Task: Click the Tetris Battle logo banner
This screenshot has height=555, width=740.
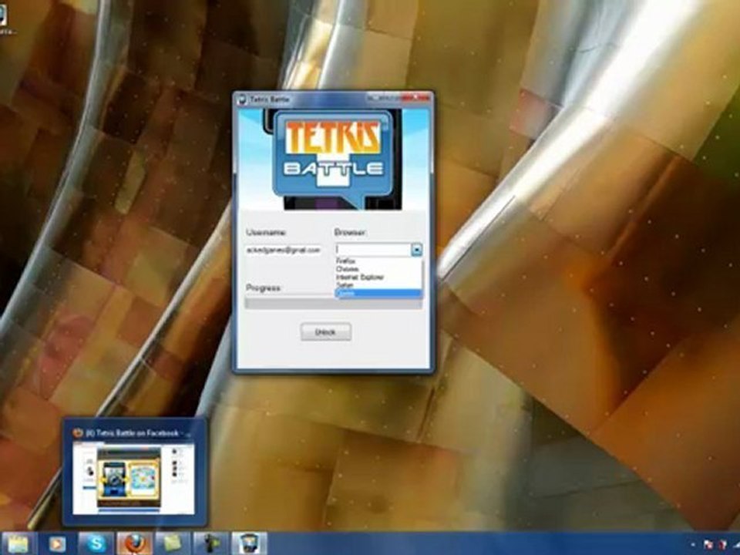Action: pos(333,160)
